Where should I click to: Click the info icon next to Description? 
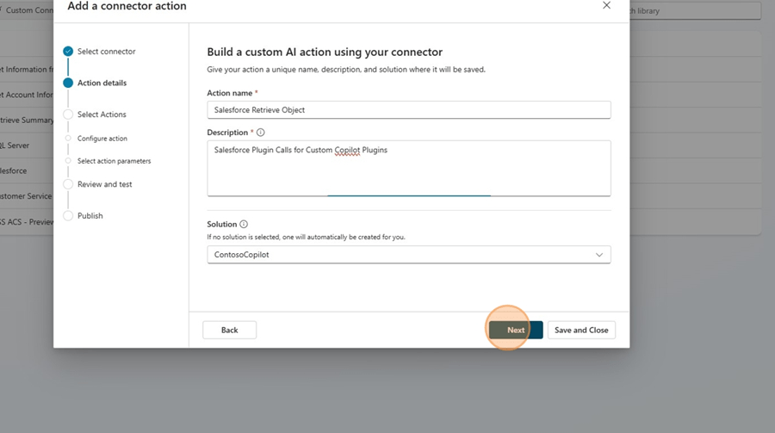pos(261,133)
